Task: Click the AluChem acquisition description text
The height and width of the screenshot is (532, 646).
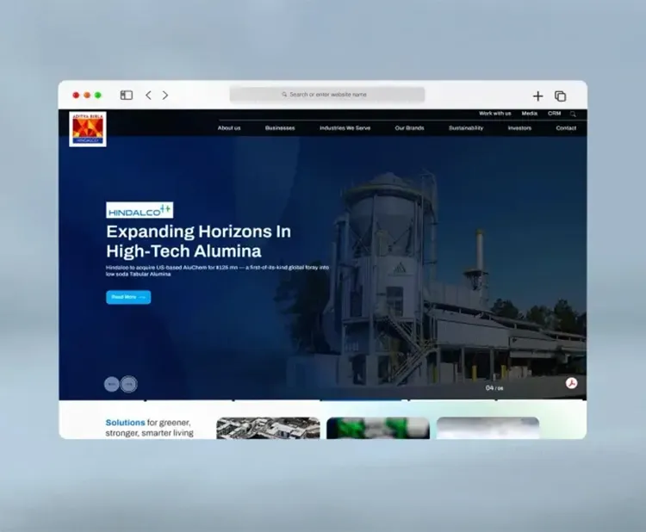Action: click(218, 270)
